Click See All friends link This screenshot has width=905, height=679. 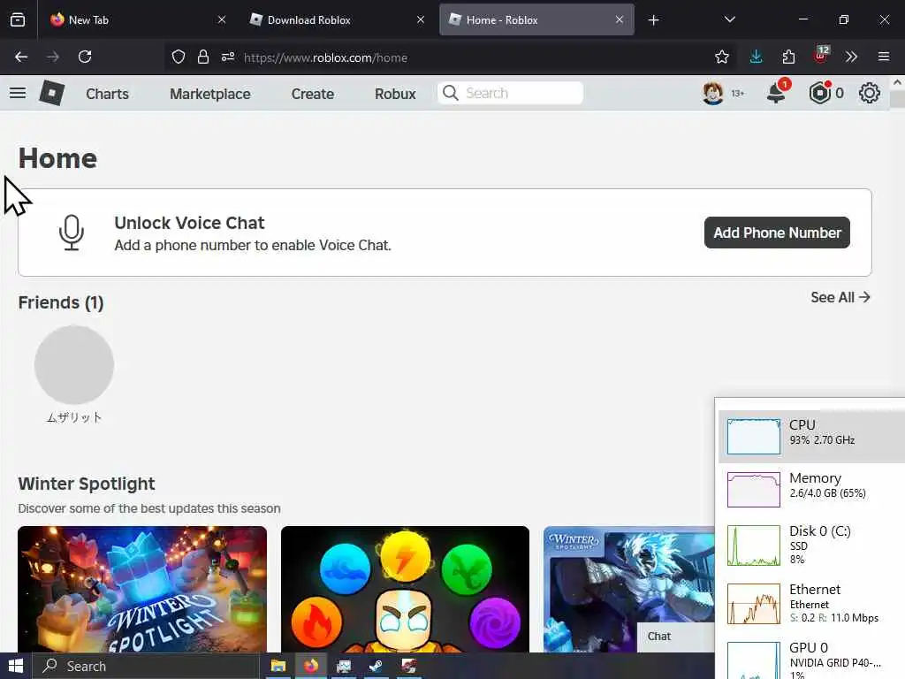840,297
